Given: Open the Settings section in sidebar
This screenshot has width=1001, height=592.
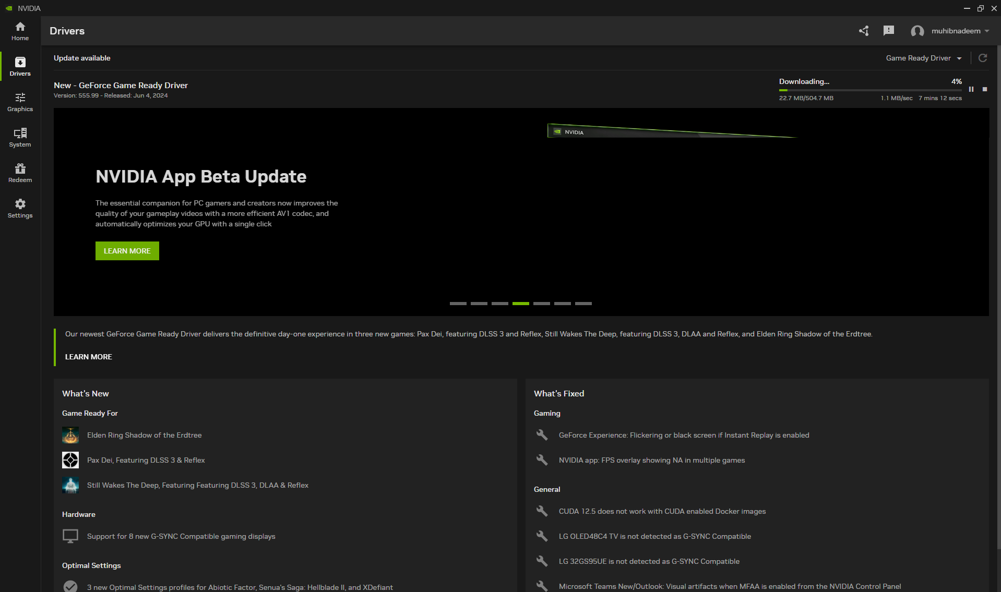Looking at the screenshot, I should point(20,208).
